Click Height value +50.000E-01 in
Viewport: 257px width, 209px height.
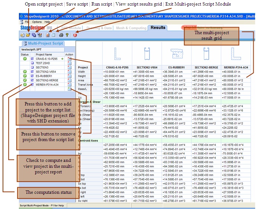[231, 76]
